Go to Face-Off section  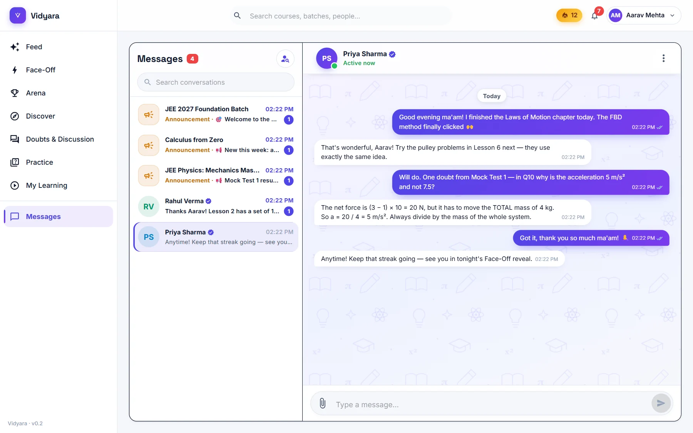point(59,70)
